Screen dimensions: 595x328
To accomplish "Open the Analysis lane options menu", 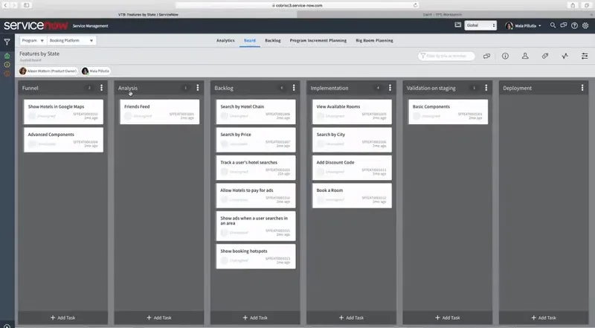I will pos(197,88).
